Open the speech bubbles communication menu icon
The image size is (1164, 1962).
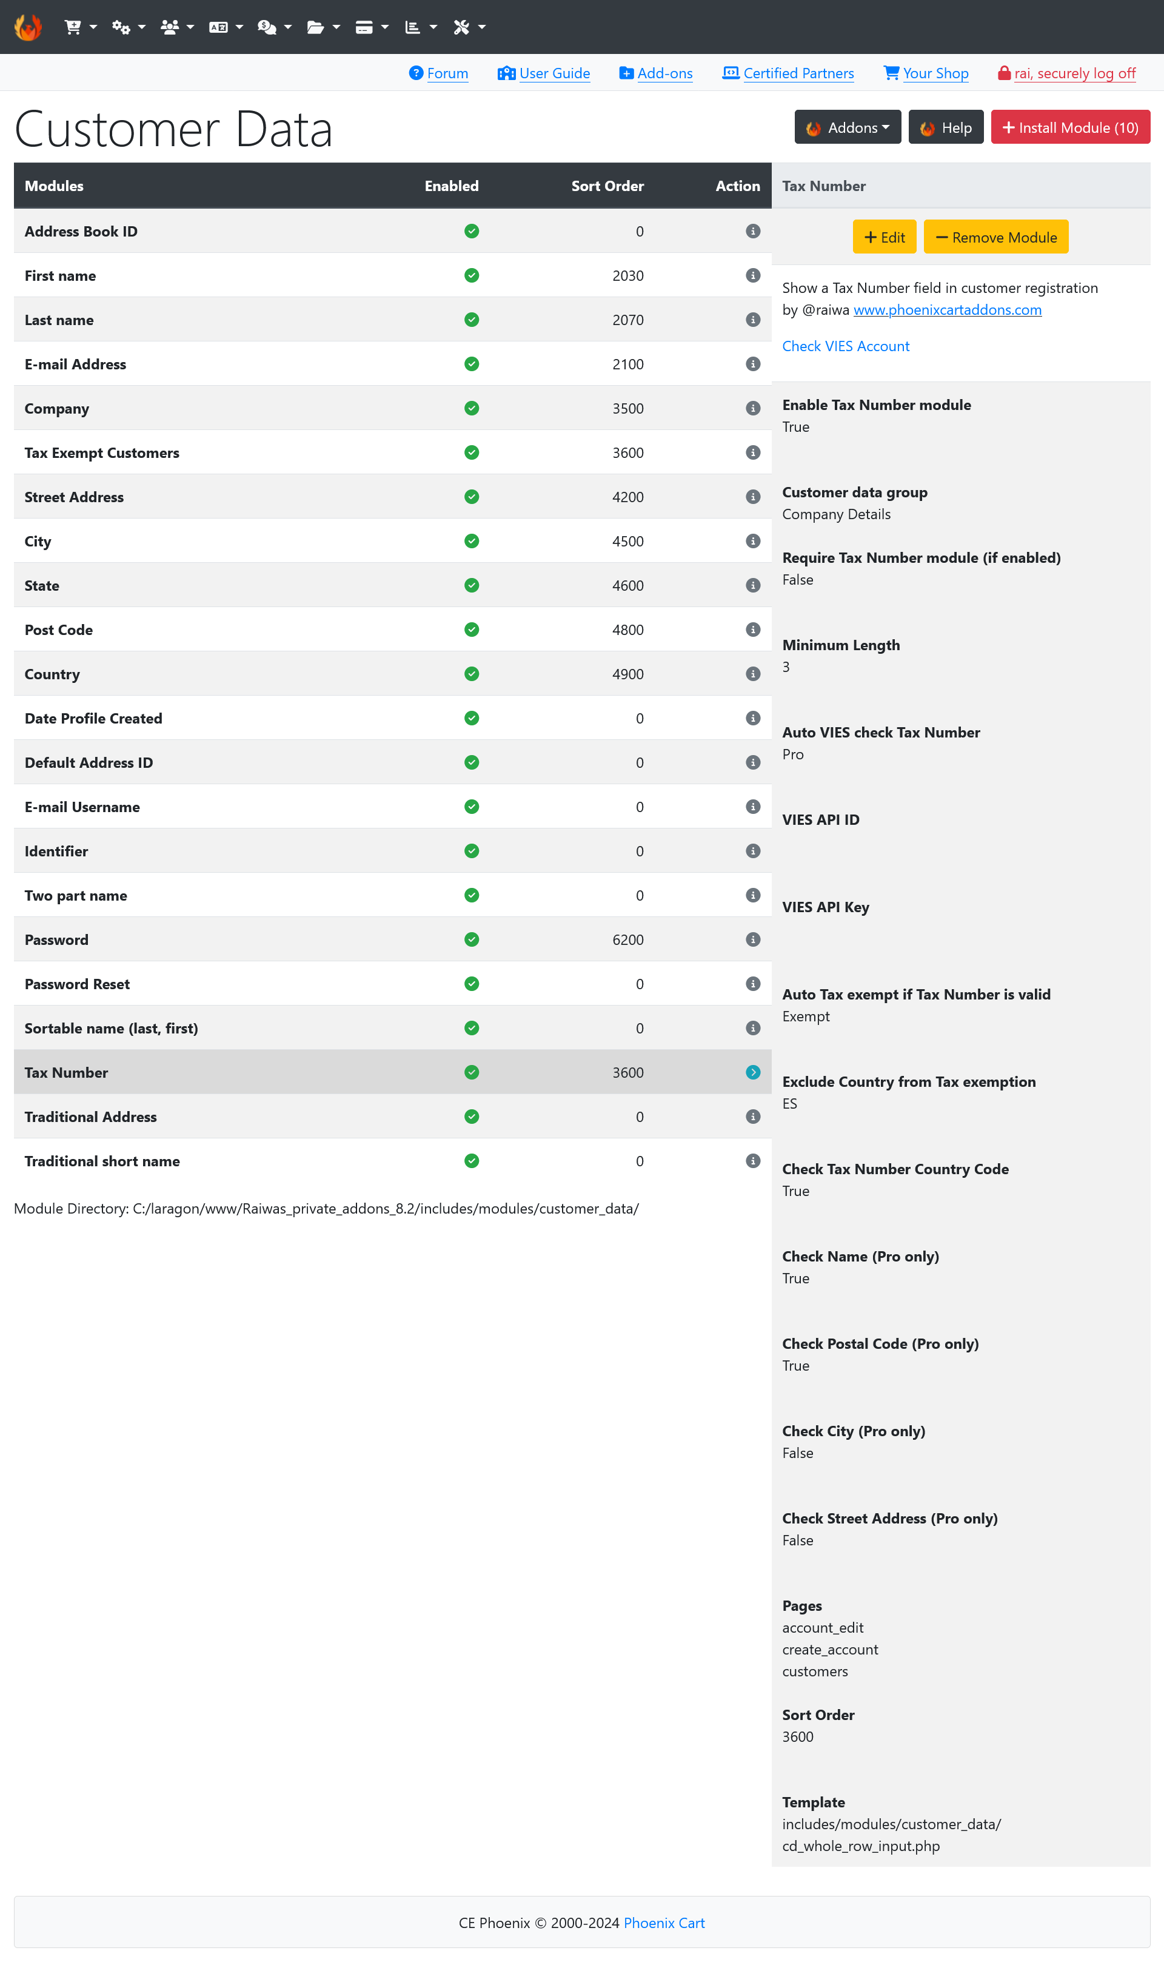click(x=267, y=27)
